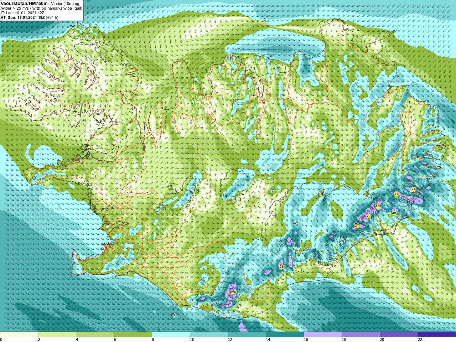
Task: Click the legend tick number 16
Action: pos(306,340)
